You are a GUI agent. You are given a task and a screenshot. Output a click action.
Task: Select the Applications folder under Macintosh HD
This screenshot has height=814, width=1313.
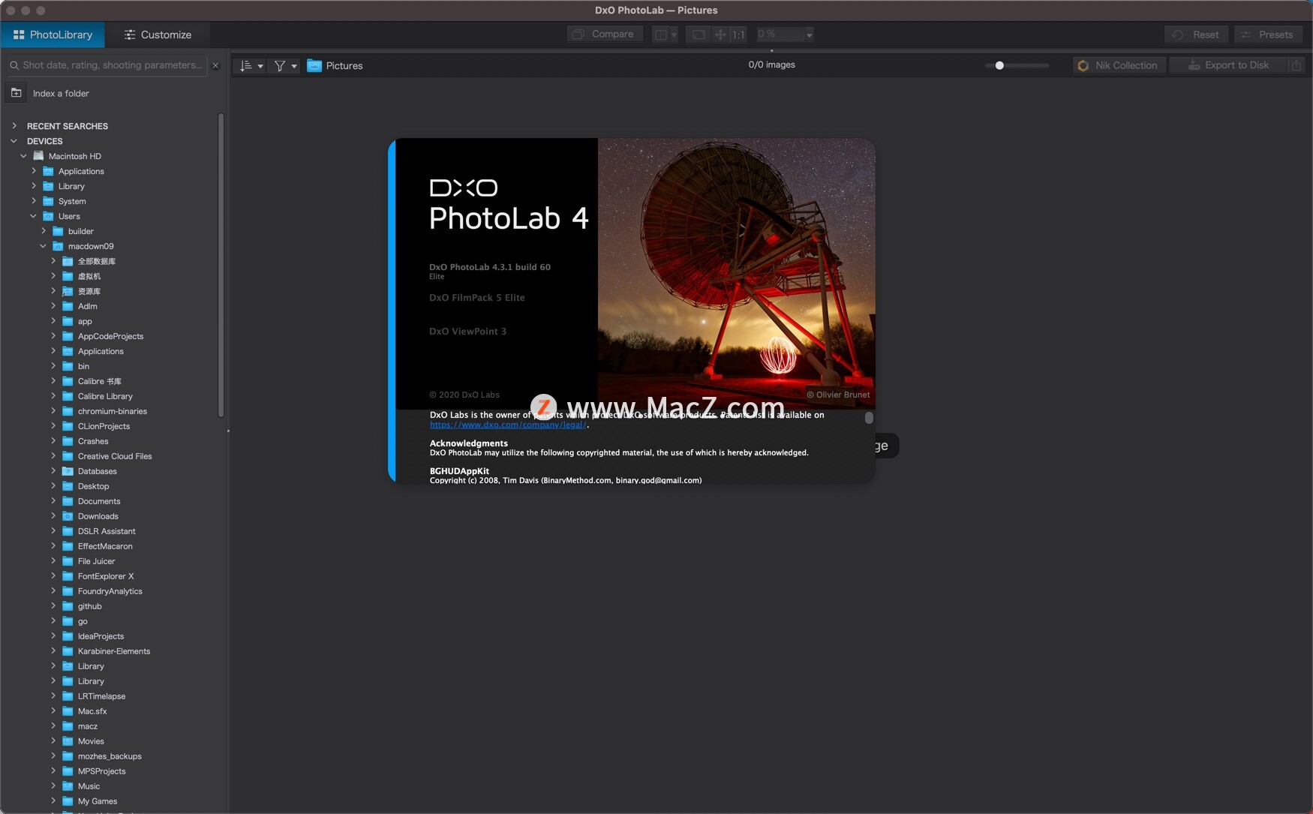click(81, 171)
